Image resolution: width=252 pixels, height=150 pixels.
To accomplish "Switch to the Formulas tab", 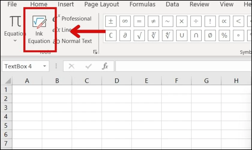I will pyautogui.click(x=142, y=4).
